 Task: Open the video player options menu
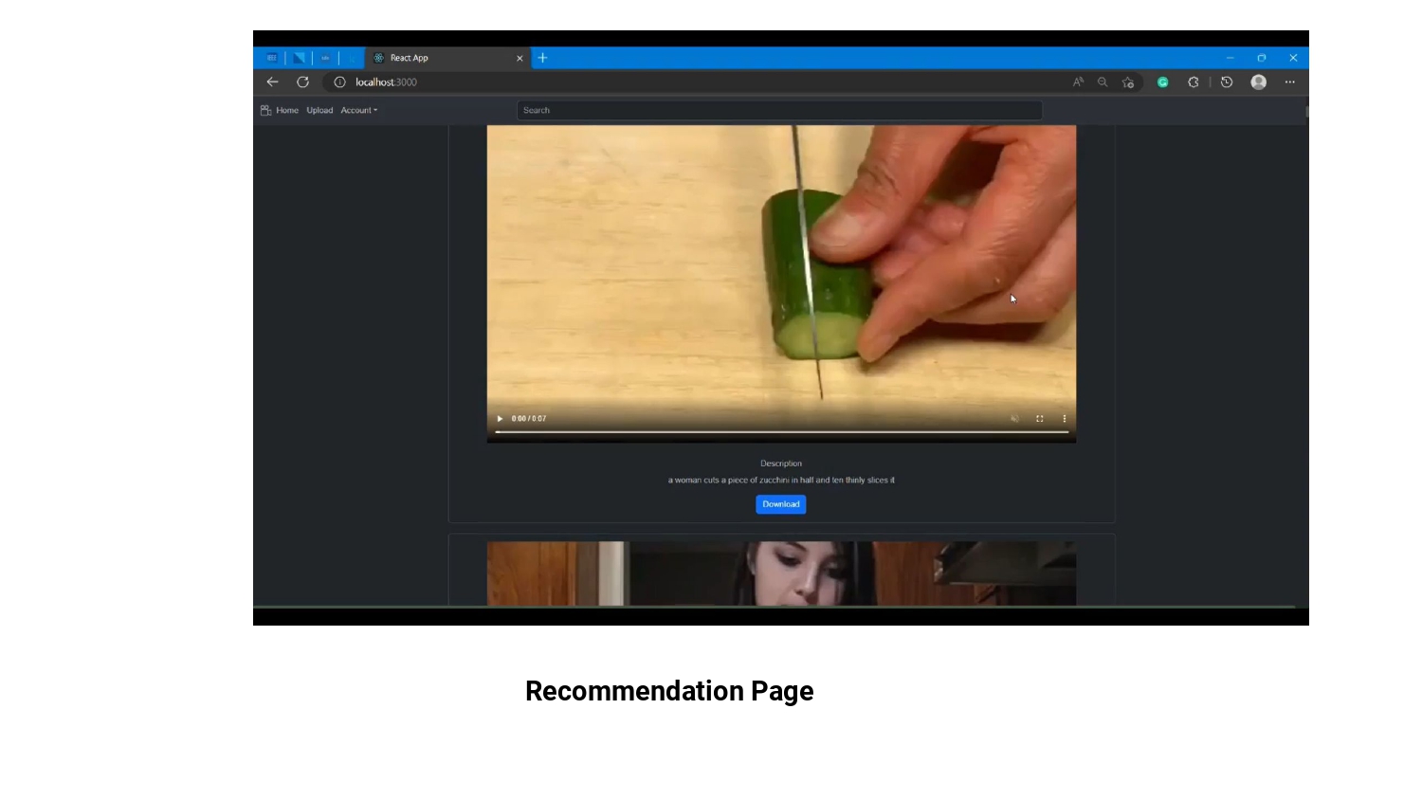click(x=1064, y=418)
